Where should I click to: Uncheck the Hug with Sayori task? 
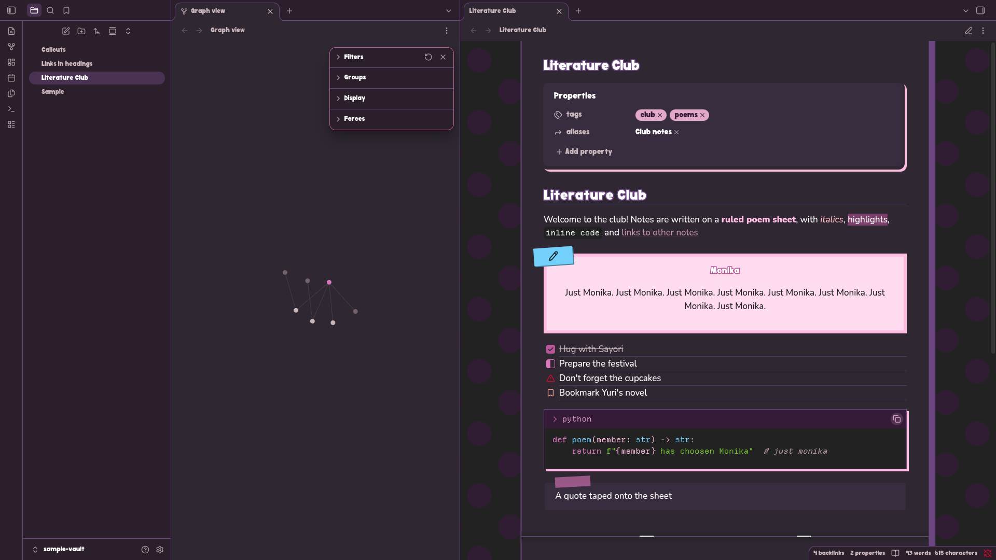550,349
